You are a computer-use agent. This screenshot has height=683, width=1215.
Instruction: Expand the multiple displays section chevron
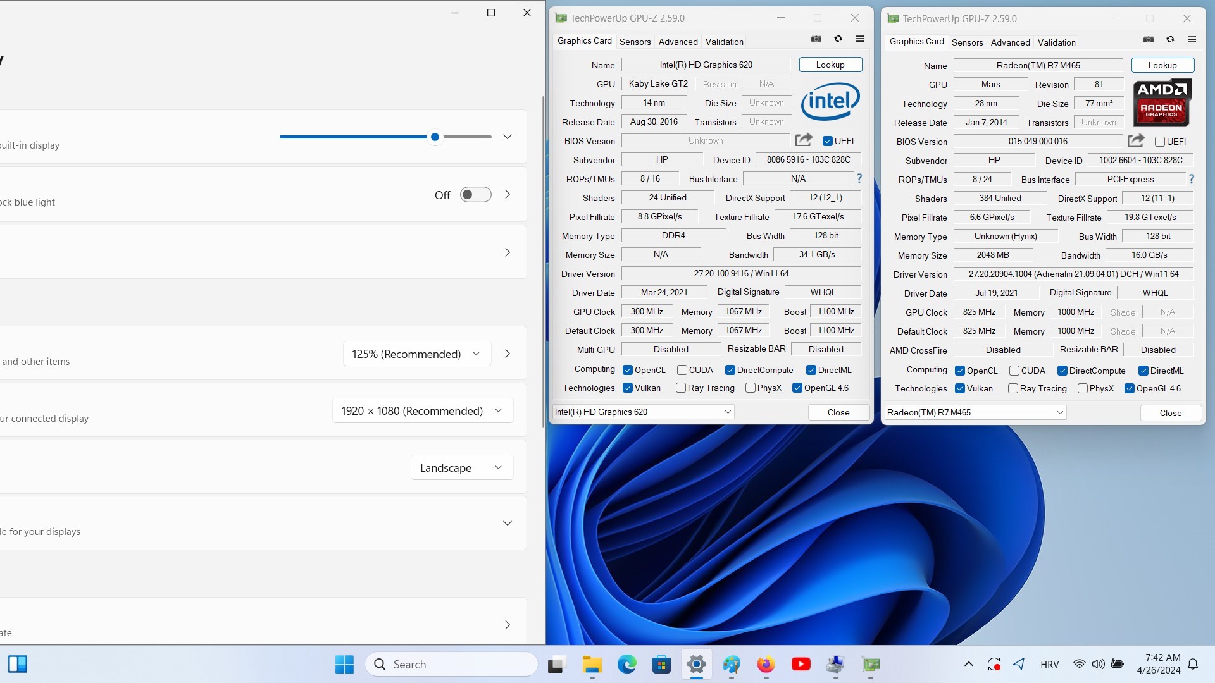pos(508,523)
